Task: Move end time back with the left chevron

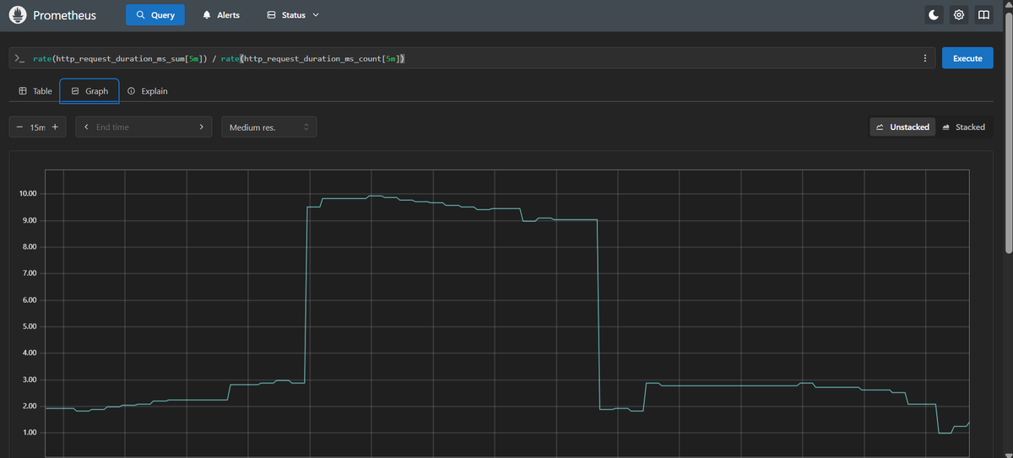Action: [x=87, y=127]
